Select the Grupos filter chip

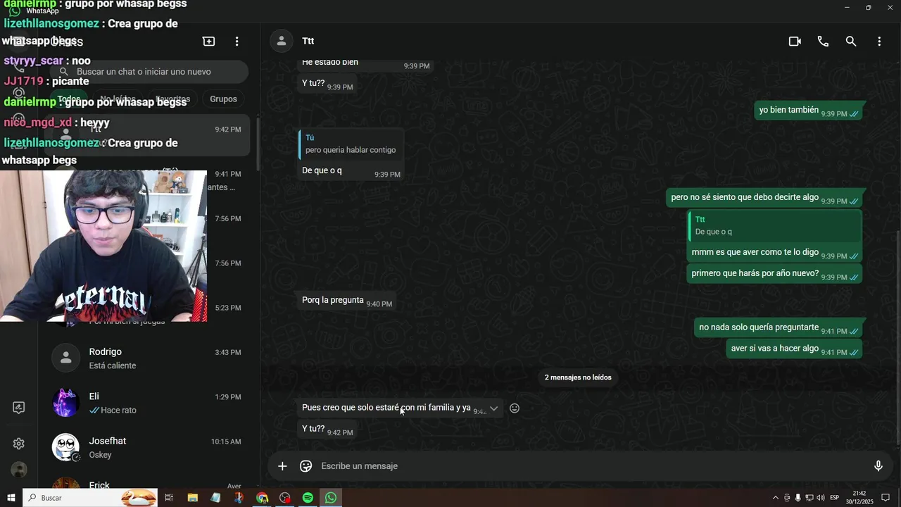coord(223,99)
